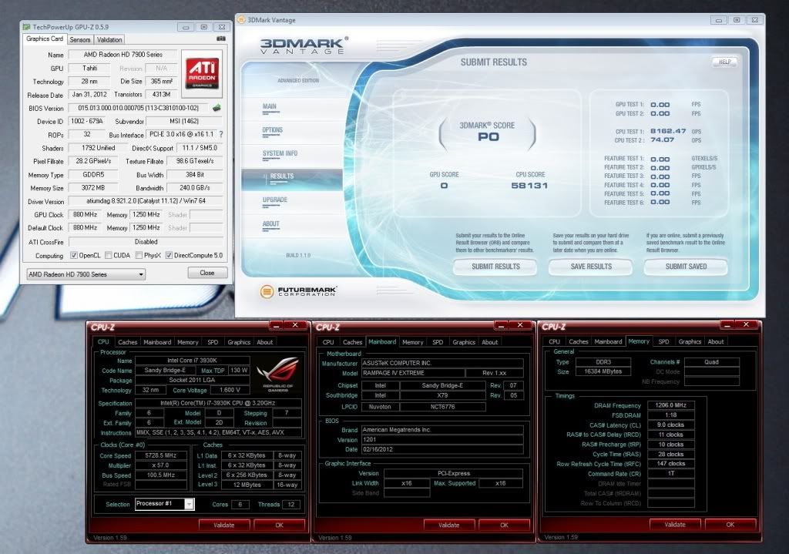The height and width of the screenshot is (554, 789).
Task: Toggle the PhysX checkbox
Action: (139, 255)
